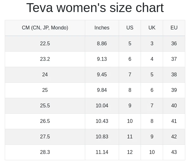Select the 10.04 inches cell
Viewport: 190px width, 165px height.
click(102, 106)
